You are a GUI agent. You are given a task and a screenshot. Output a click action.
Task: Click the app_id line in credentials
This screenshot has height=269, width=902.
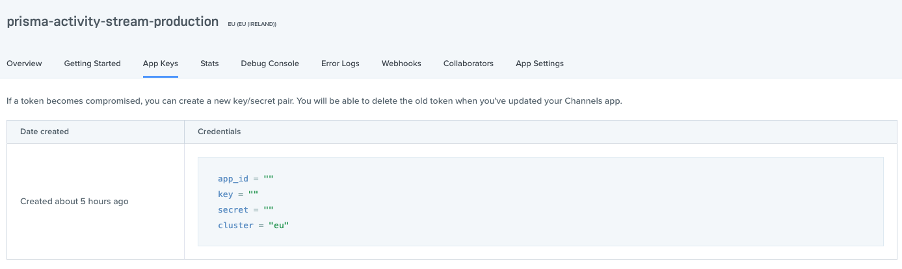pos(246,178)
